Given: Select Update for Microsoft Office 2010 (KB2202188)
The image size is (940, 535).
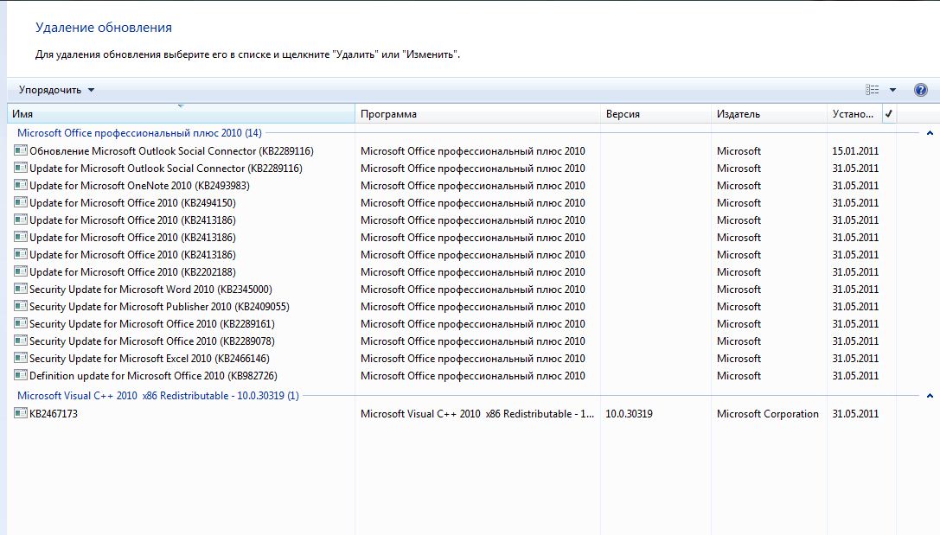Looking at the screenshot, I should [x=132, y=272].
